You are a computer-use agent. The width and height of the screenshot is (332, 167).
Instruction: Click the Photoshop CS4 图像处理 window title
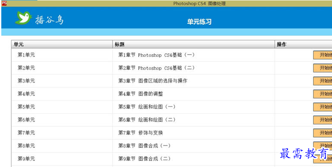(199, 3)
